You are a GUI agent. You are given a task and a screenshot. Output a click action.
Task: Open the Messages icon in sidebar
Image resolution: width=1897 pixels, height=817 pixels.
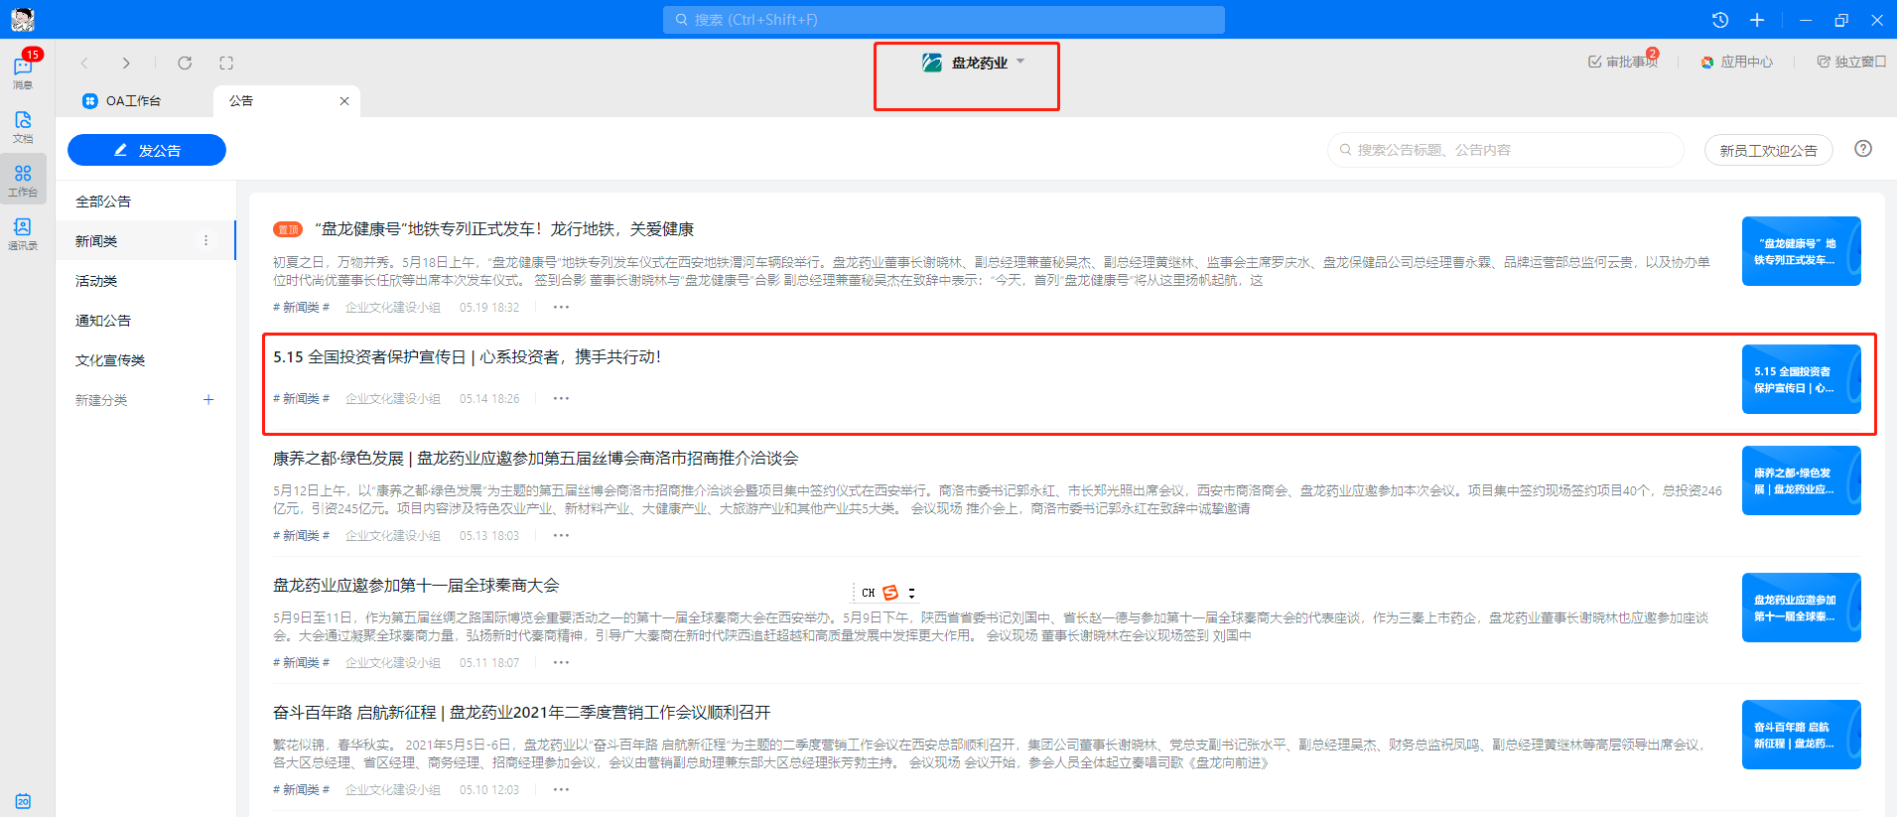click(x=23, y=70)
